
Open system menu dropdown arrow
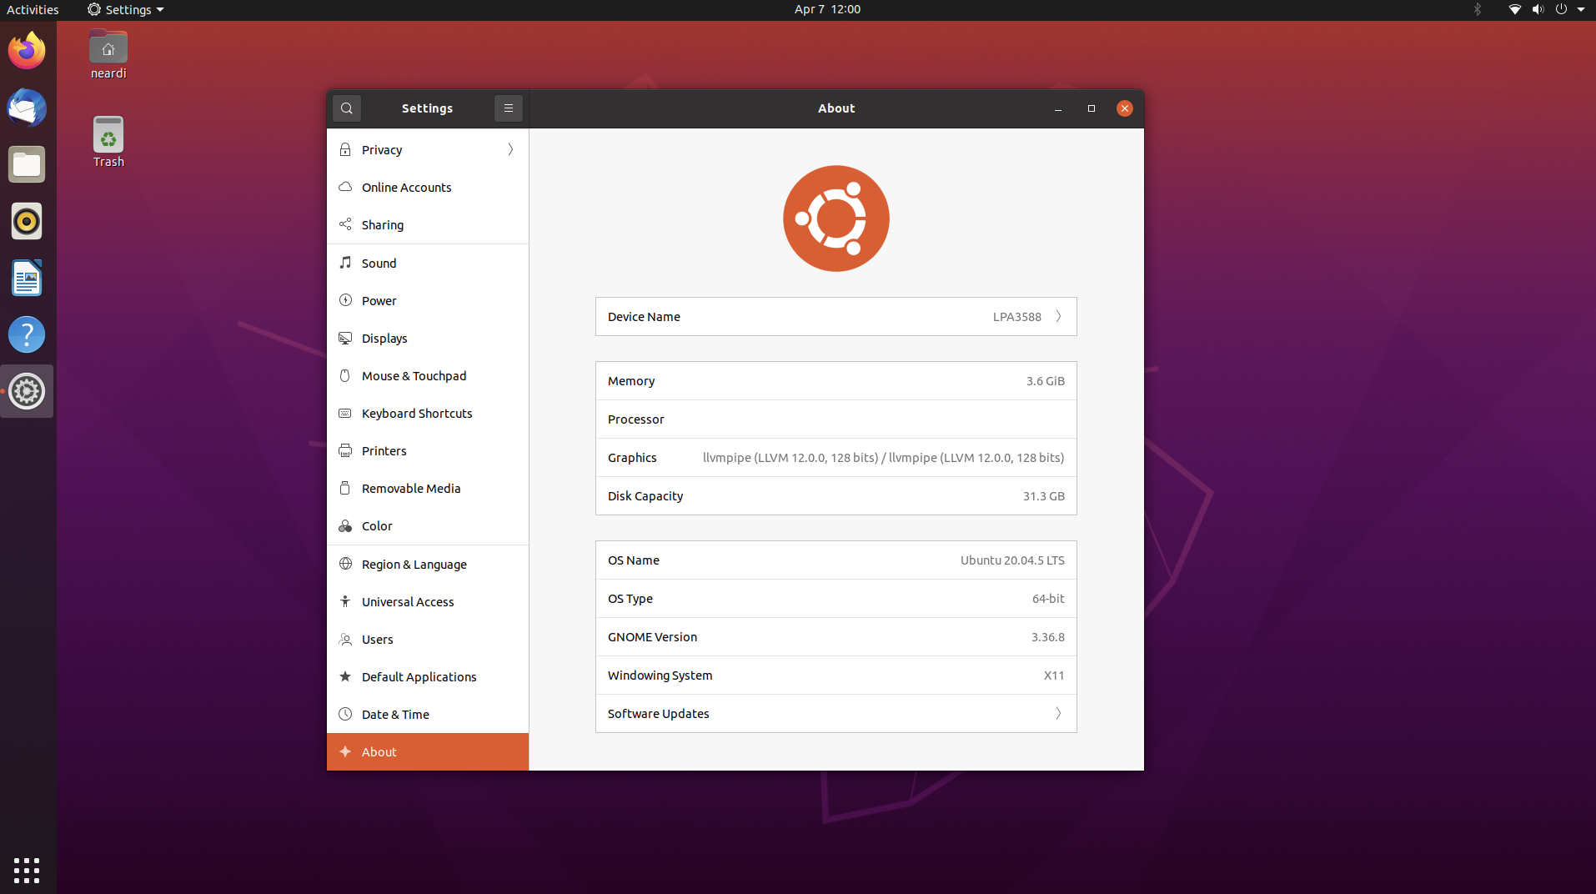pyautogui.click(x=1581, y=9)
